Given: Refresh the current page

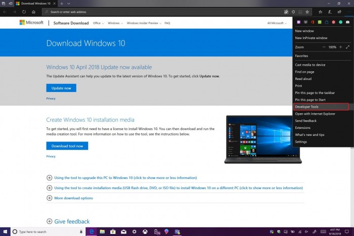Looking at the screenshot, I should point(24,12).
